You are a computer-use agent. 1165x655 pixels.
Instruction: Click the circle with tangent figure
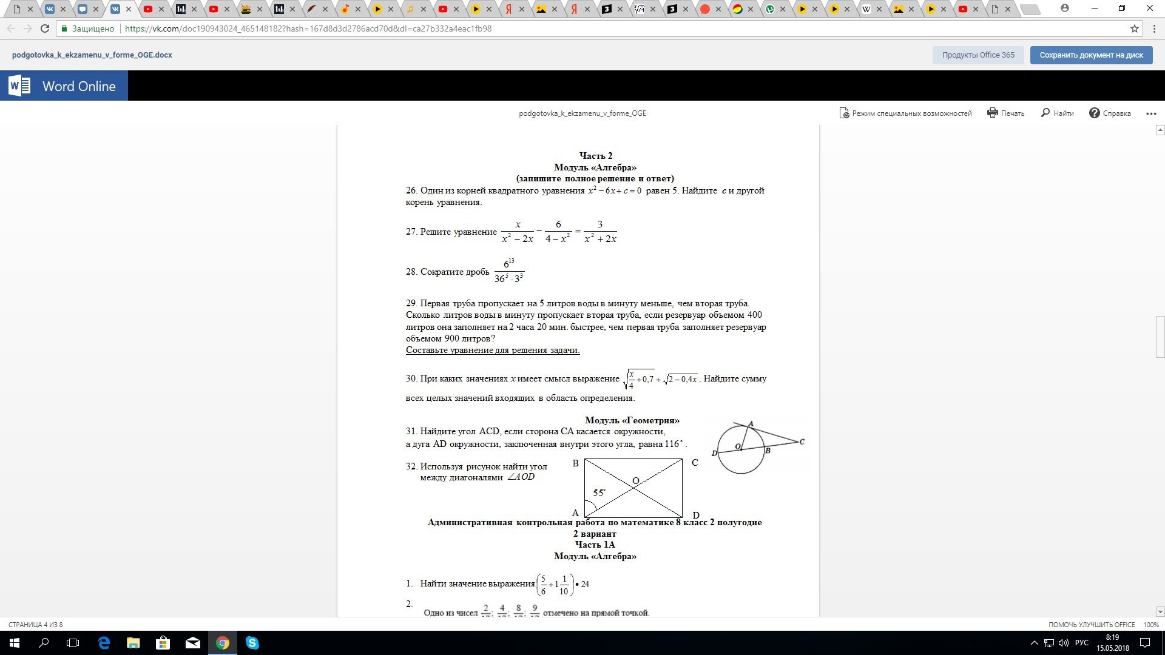758,448
